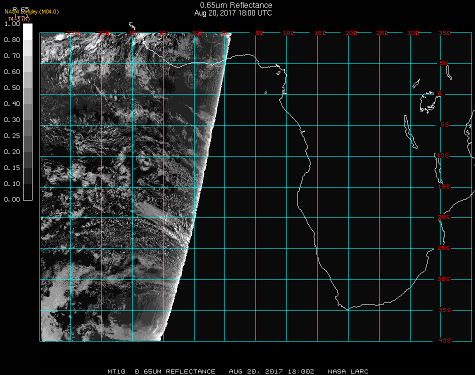475x375 pixels.
Task: Click 'AUG 20, 2017 18:00Z' in the footer
Action: pos(271,371)
